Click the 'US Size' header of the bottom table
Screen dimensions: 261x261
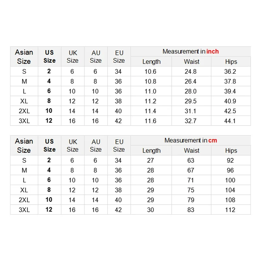pos(49,146)
